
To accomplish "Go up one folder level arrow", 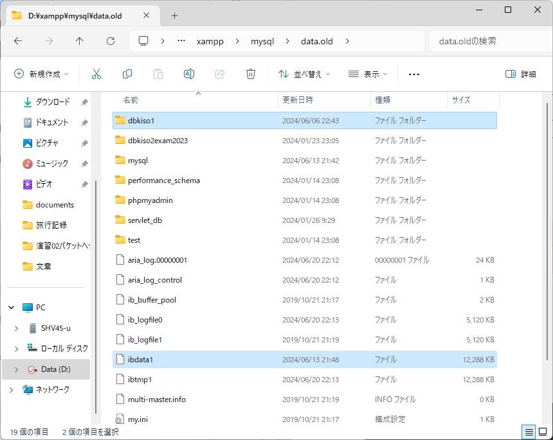I will coord(80,41).
